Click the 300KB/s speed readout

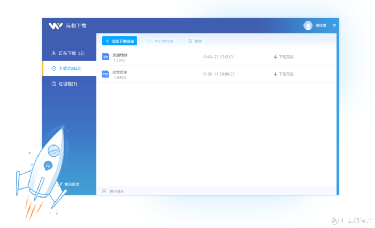[116, 191]
